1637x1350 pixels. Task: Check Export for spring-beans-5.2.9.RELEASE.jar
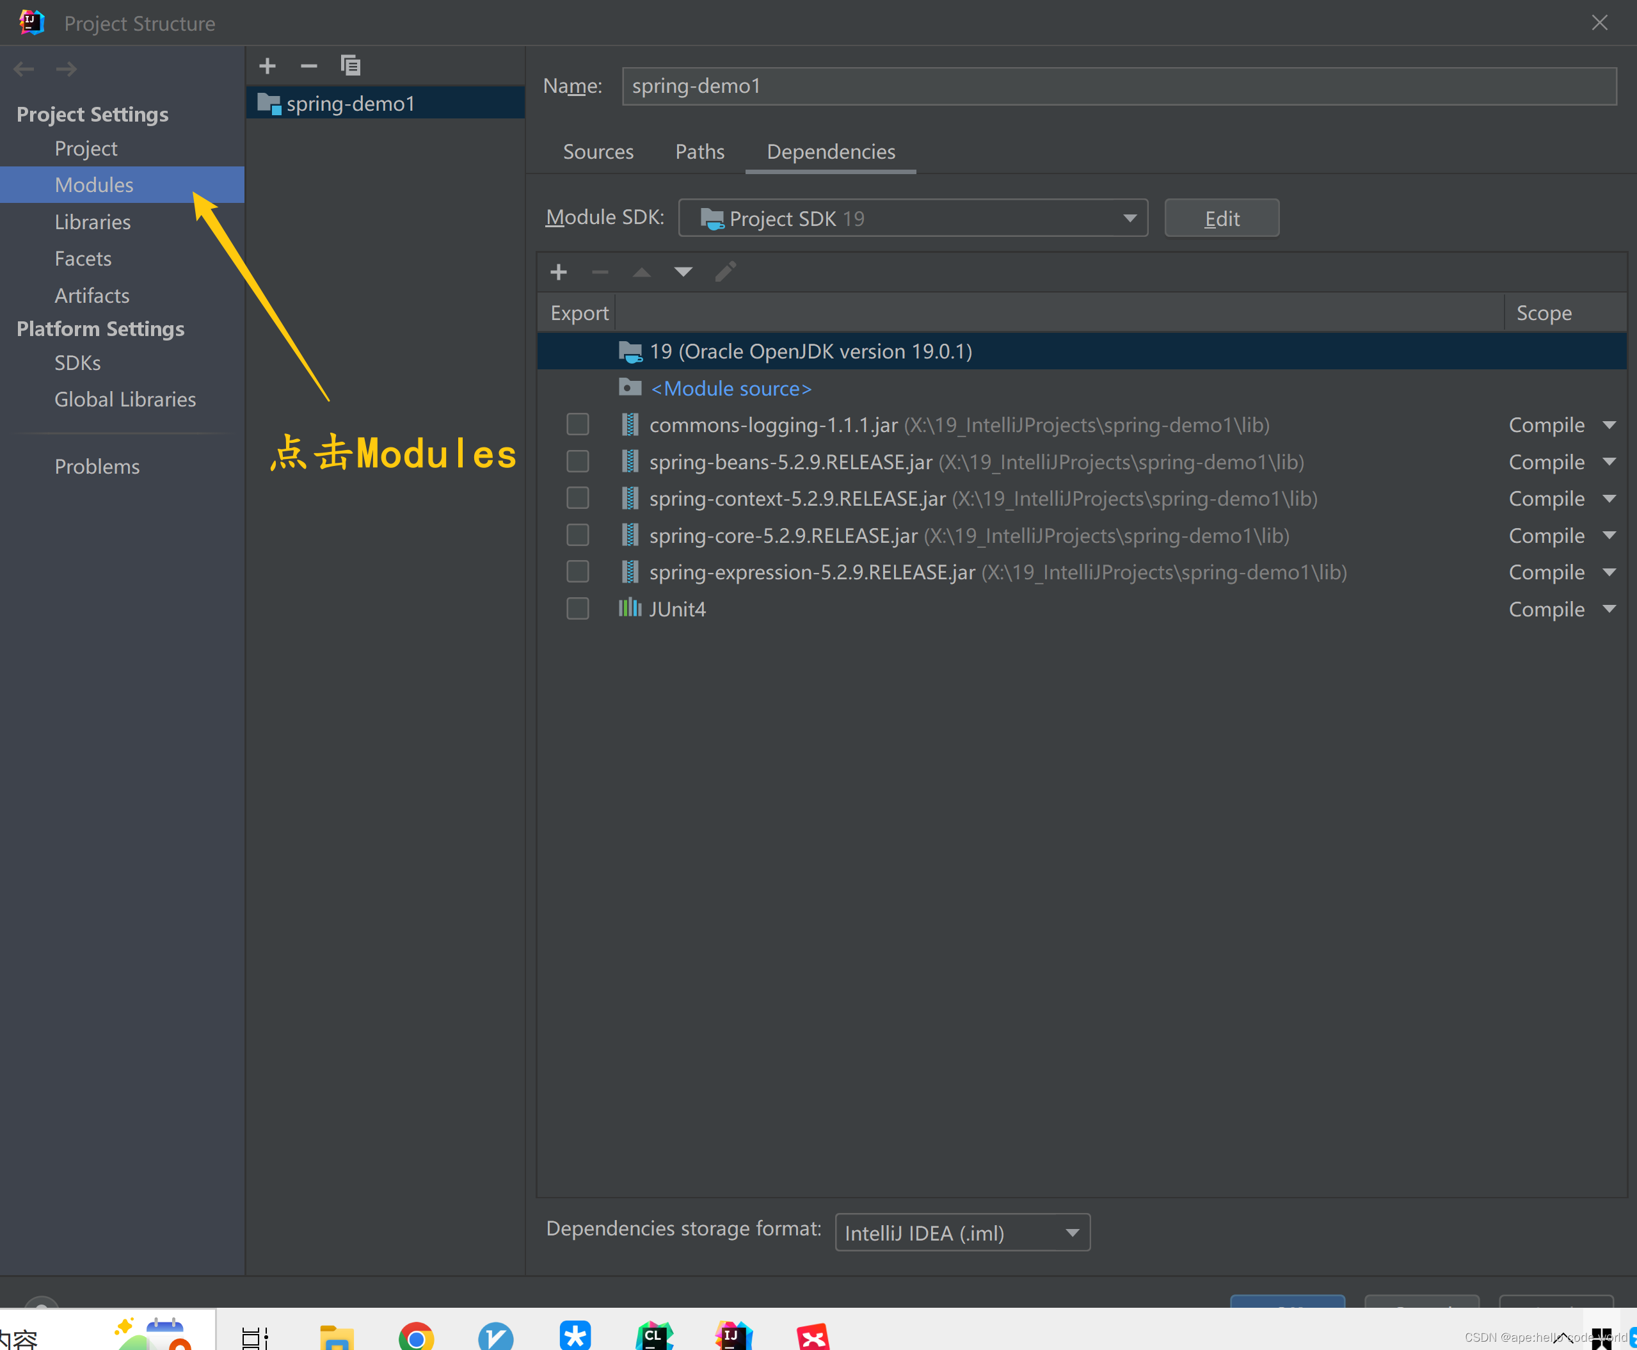pos(577,462)
